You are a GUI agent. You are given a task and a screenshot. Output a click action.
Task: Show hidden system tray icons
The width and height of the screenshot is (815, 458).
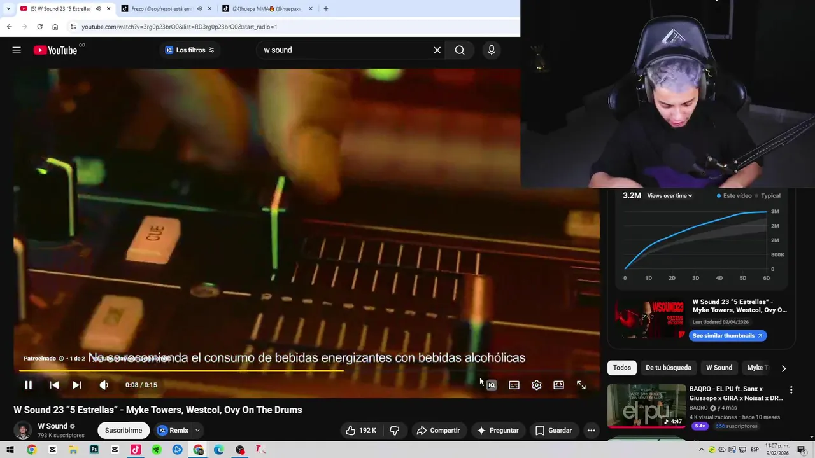[702, 450]
